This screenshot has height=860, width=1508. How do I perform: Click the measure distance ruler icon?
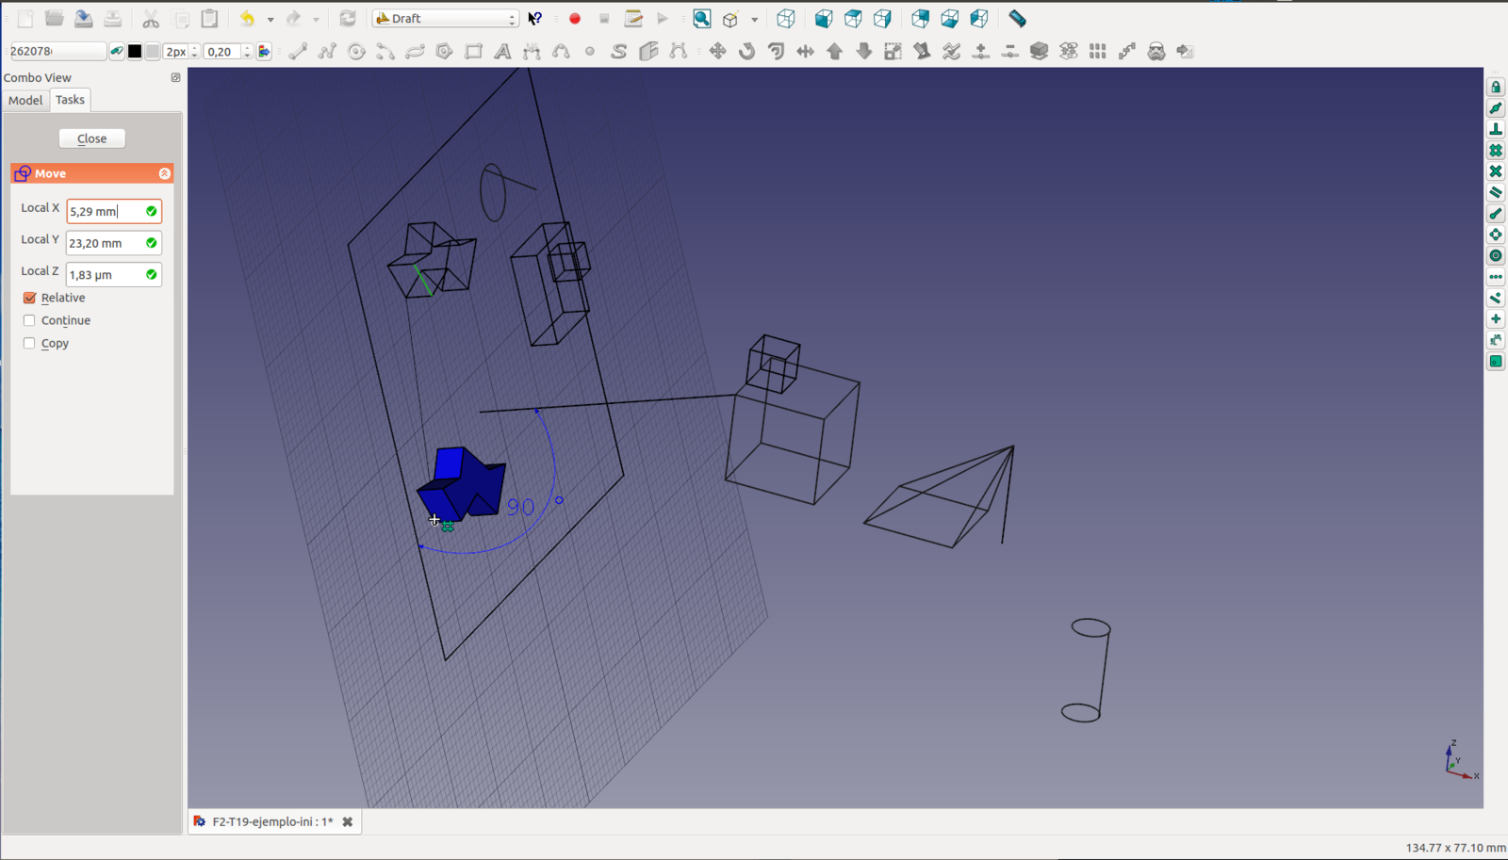(1017, 19)
